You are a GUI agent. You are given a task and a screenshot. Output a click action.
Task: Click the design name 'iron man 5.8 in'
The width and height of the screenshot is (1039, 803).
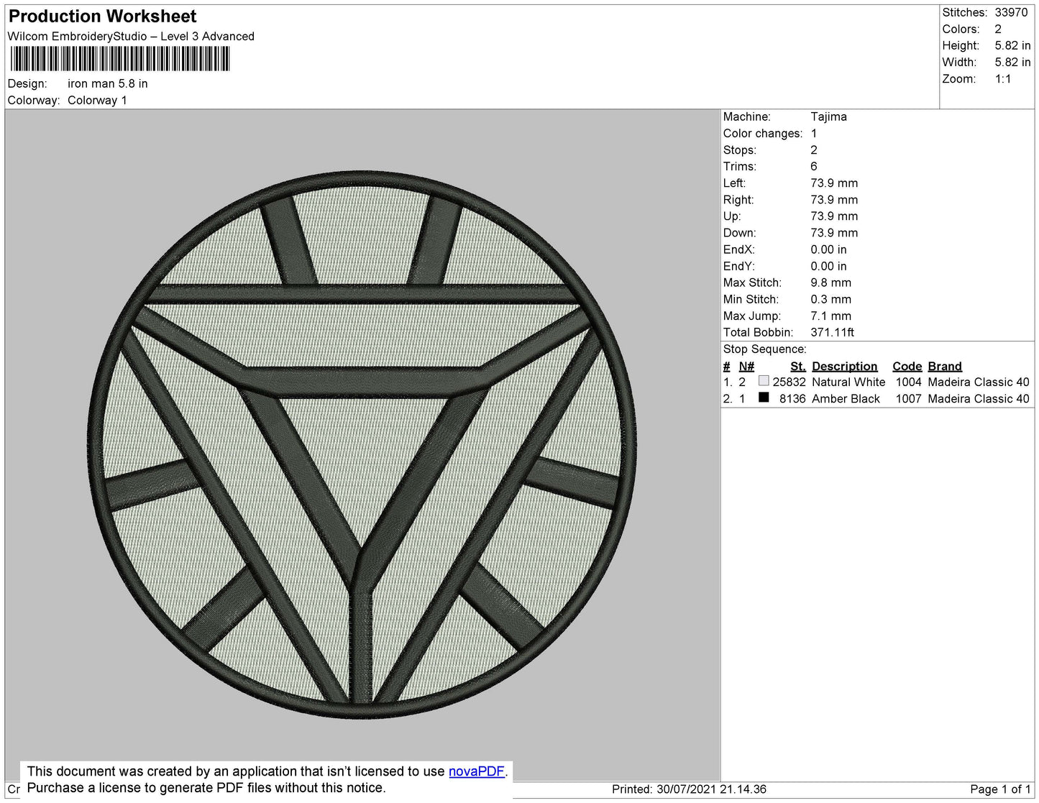108,83
